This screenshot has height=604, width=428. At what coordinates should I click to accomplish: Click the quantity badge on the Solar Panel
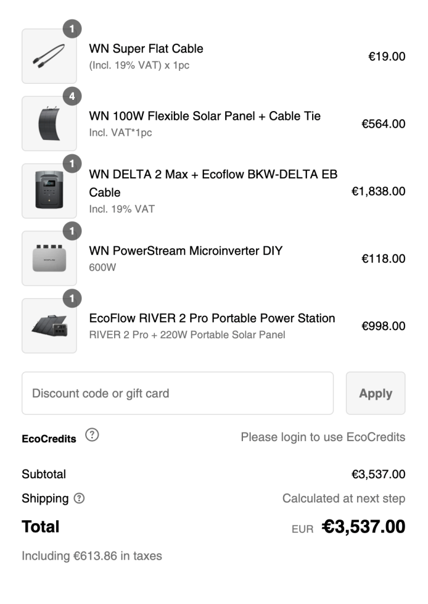(72, 96)
